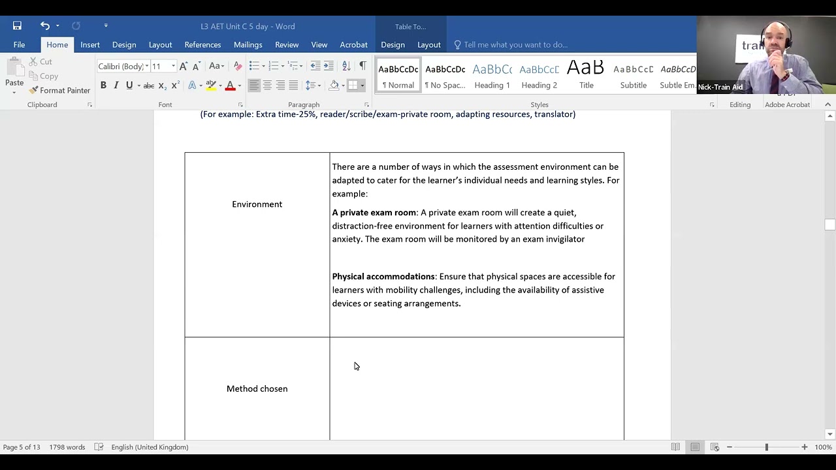The image size is (836, 470).
Task: Switch to the Insert tab
Action: click(x=90, y=44)
